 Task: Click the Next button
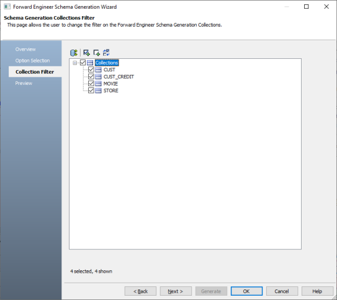tap(176, 291)
